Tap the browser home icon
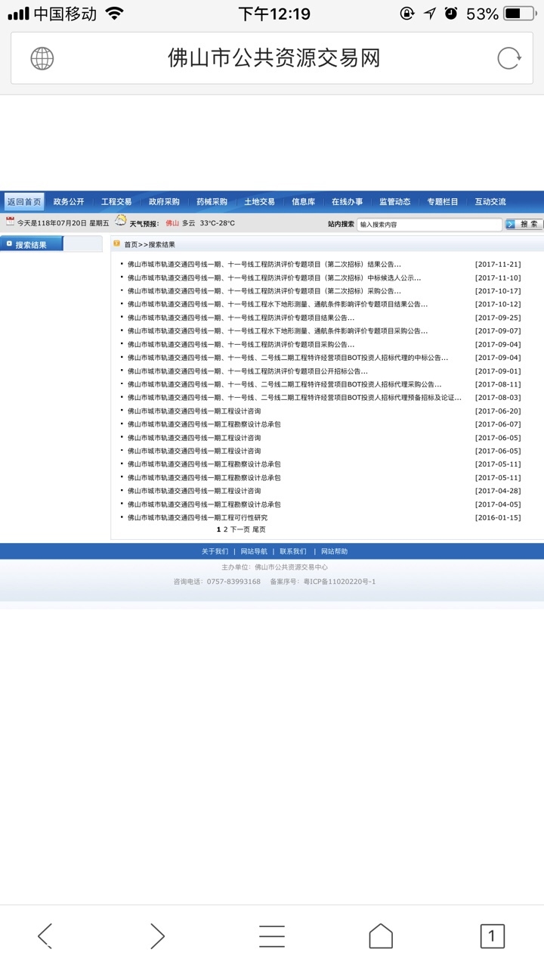Viewport: 544px width, 968px height. point(381,935)
